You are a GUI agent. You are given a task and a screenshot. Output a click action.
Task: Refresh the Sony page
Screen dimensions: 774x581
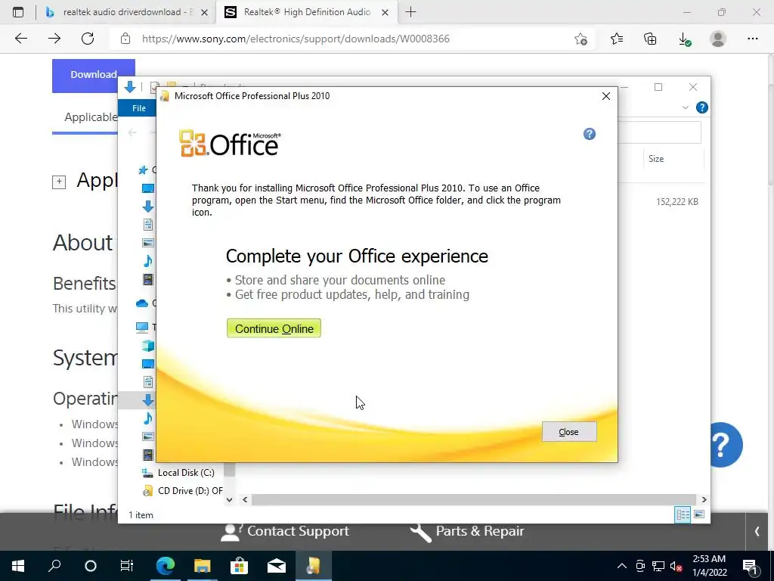coord(88,39)
